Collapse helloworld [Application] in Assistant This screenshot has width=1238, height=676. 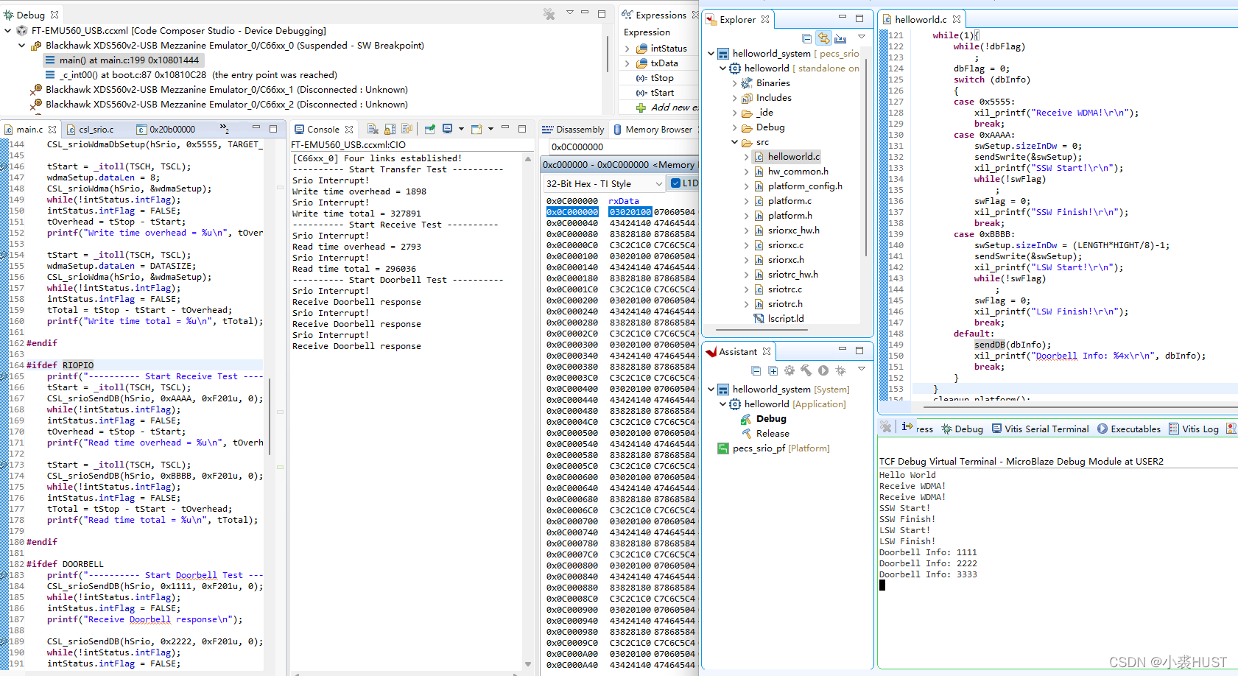coord(722,404)
